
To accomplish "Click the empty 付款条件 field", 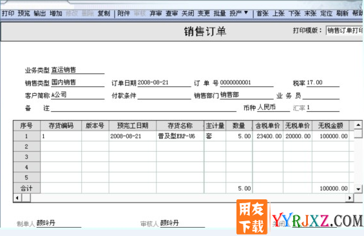I will point(164,95).
